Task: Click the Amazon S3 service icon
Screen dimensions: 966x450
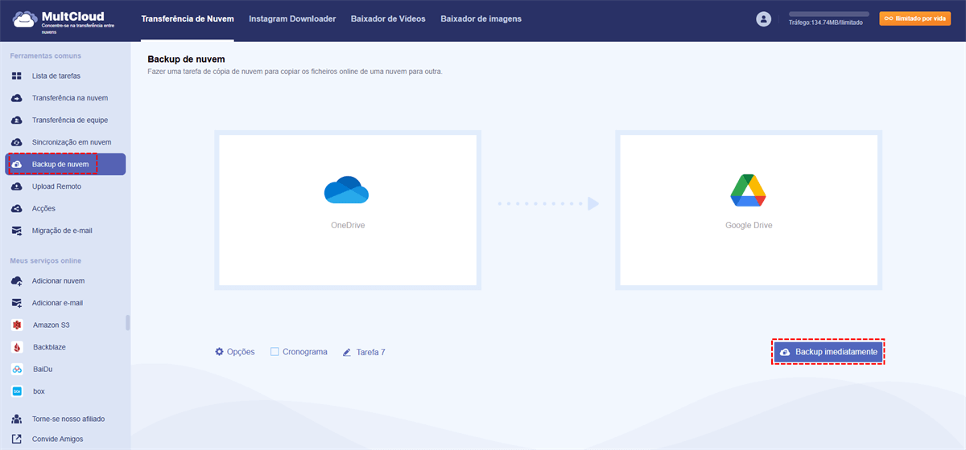Action: click(17, 325)
